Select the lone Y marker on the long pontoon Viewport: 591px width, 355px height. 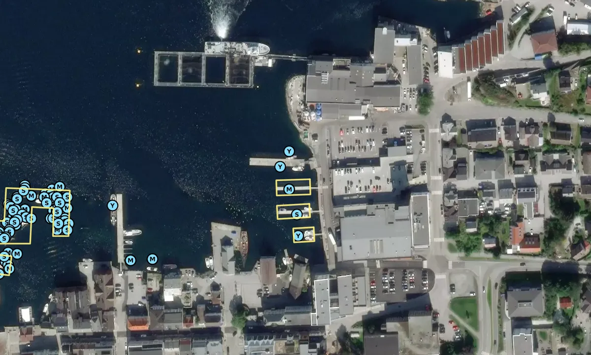pos(113,205)
